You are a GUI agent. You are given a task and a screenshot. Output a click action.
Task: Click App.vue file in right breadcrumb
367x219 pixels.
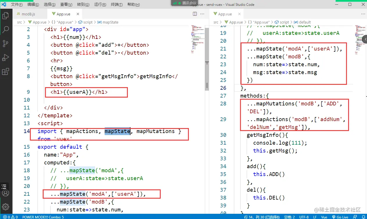tap(236, 22)
